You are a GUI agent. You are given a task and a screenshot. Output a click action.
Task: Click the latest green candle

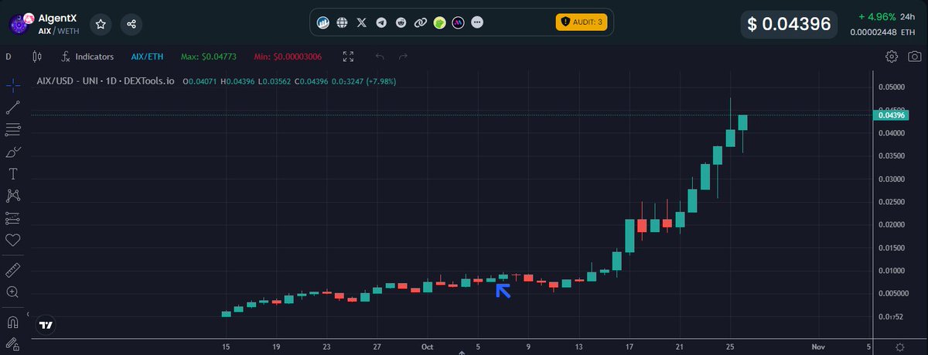(742, 122)
